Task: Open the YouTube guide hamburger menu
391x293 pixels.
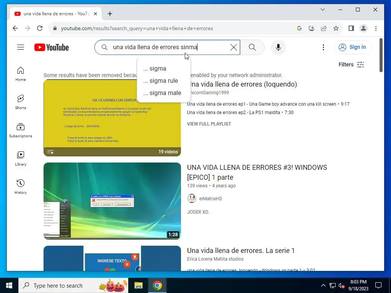Action: click(x=21, y=47)
